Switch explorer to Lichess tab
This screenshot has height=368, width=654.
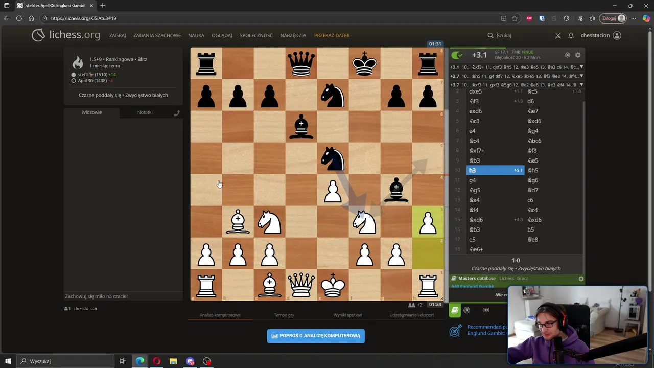point(506,279)
